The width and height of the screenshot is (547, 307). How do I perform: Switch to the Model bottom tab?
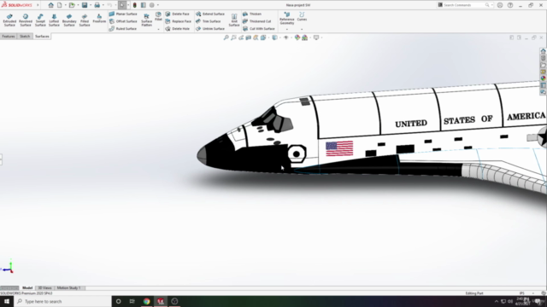pos(27,288)
